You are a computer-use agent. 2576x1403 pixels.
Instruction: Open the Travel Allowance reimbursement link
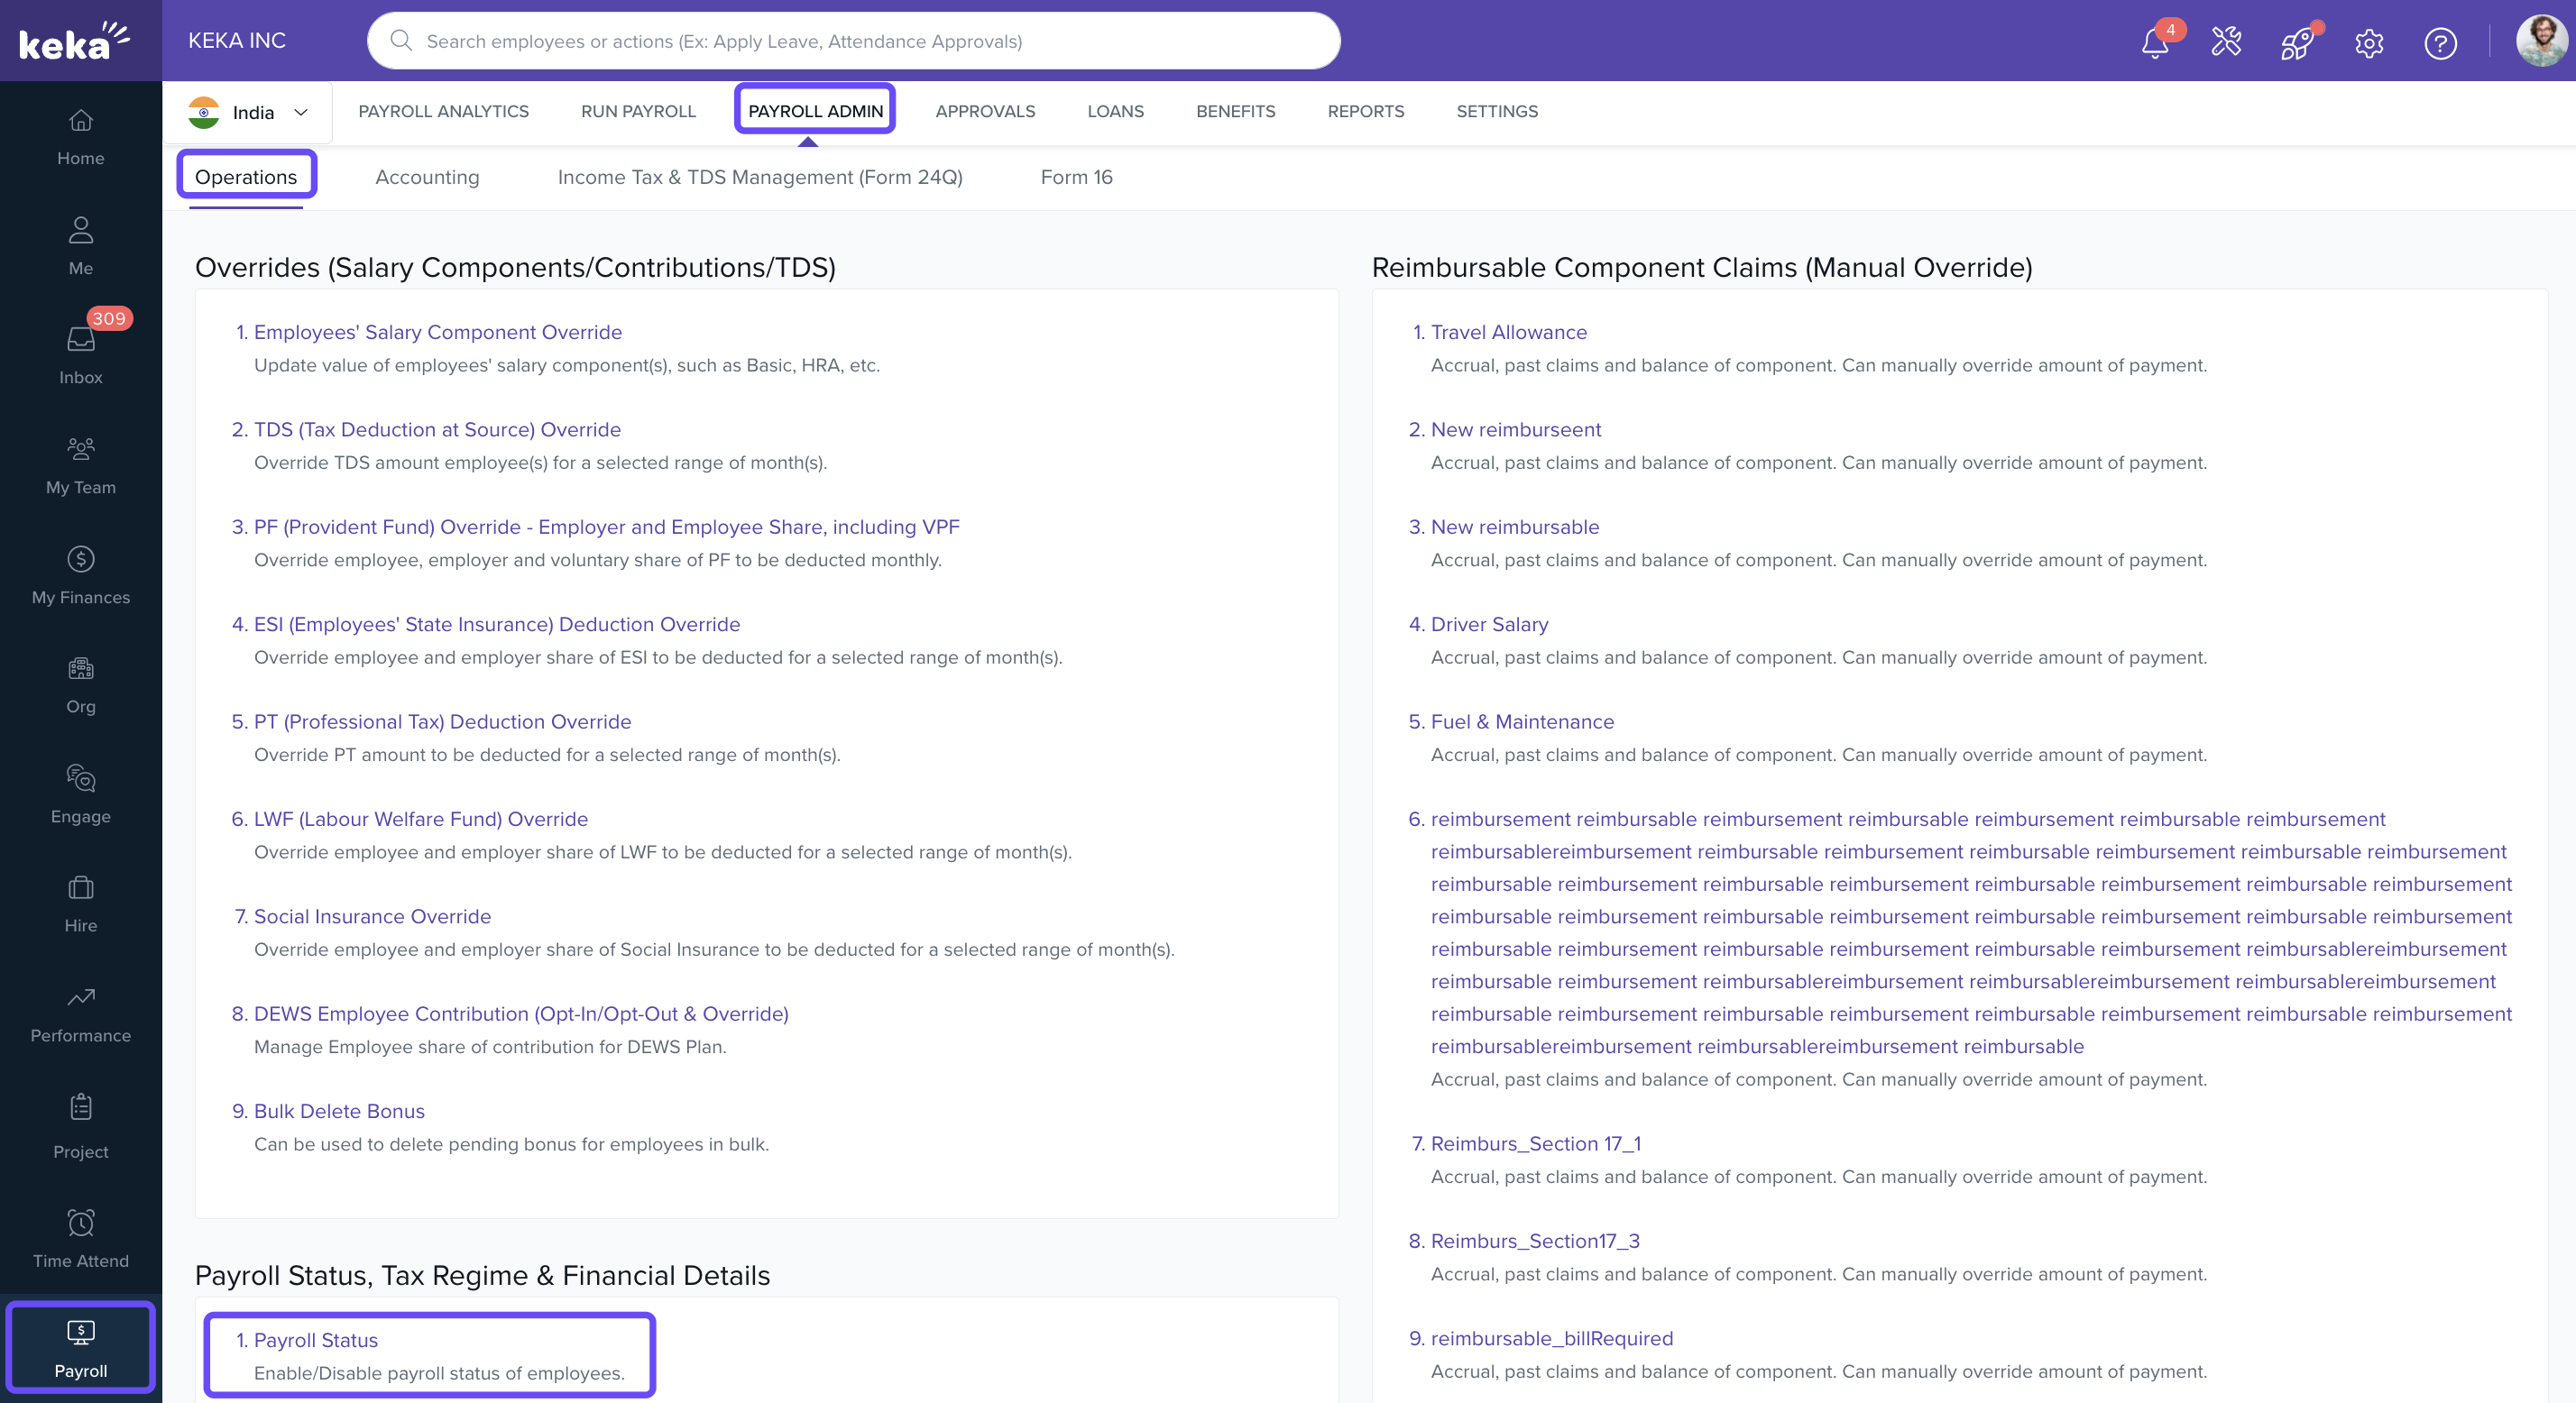click(1508, 332)
